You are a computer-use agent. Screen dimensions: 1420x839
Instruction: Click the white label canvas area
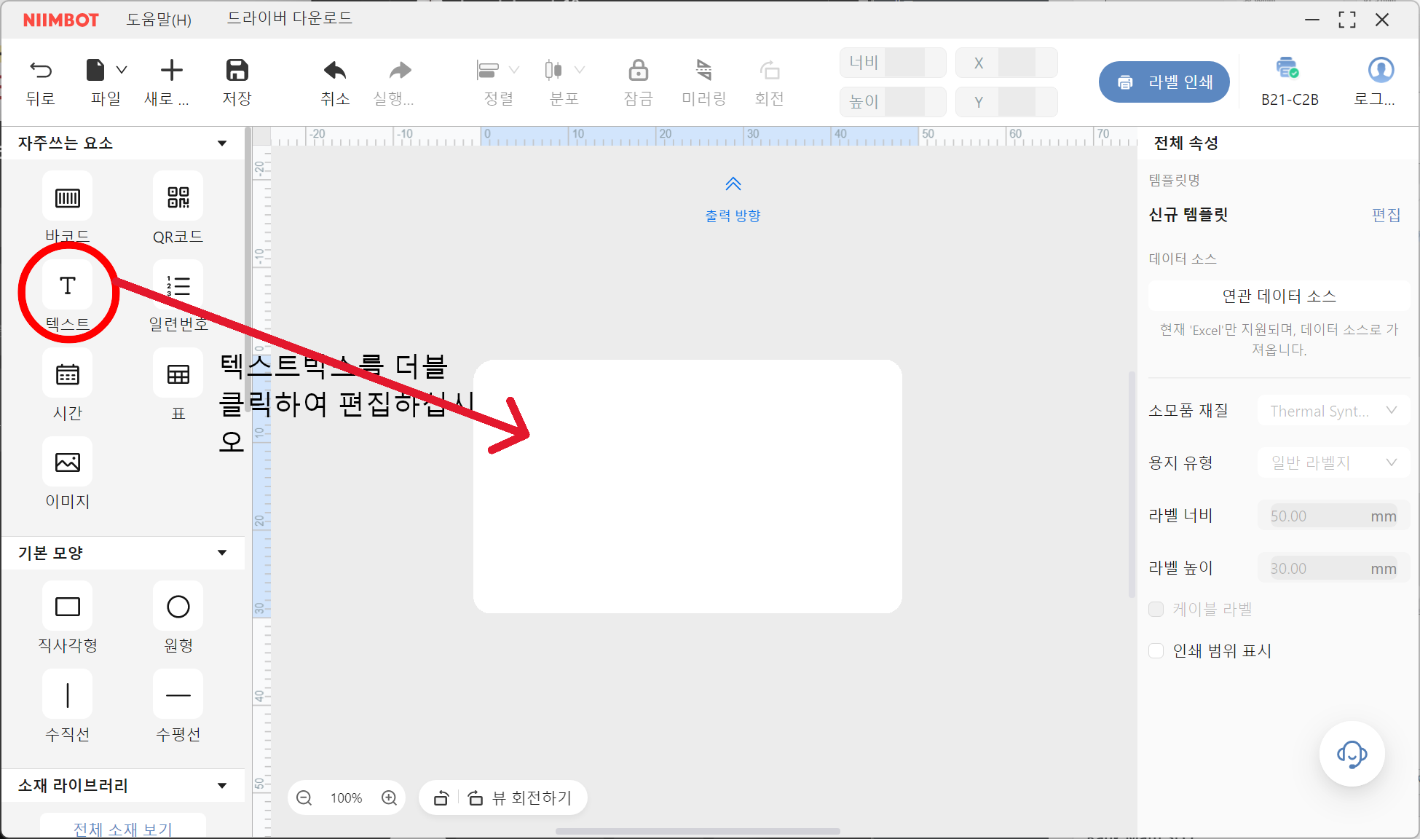click(687, 487)
